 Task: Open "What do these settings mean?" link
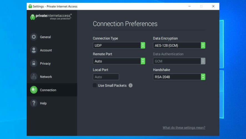[184, 128]
